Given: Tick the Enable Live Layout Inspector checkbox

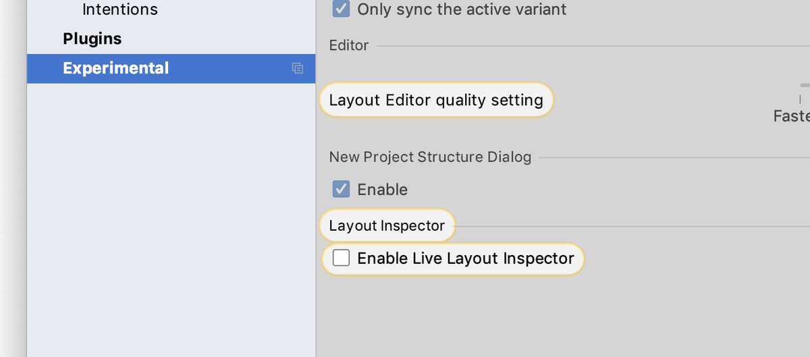Looking at the screenshot, I should (x=342, y=258).
